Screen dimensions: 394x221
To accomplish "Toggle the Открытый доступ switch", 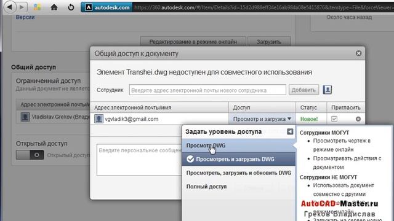I will (30, 155).
